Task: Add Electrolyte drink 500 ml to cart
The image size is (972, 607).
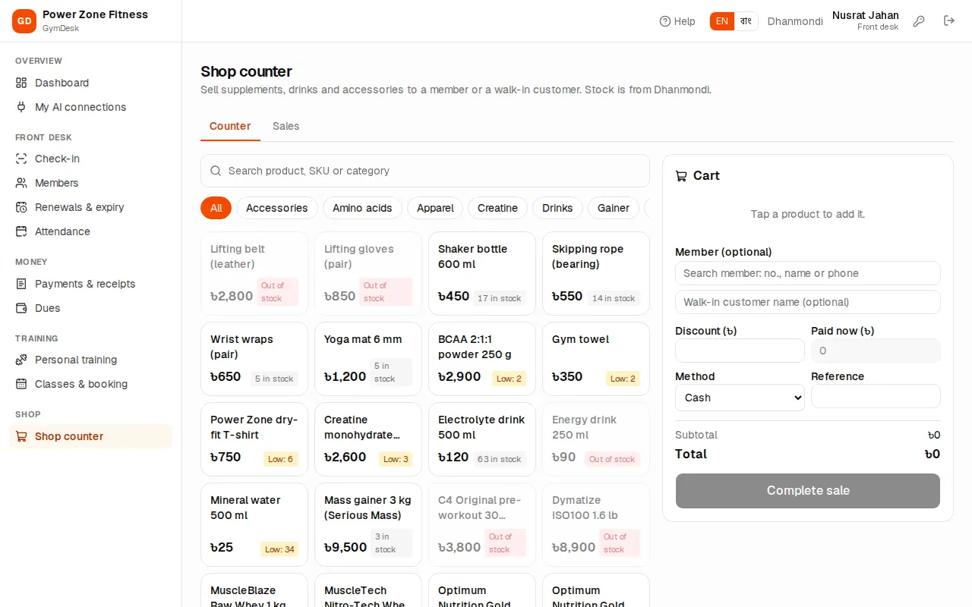Action: [x=482, y=439]
